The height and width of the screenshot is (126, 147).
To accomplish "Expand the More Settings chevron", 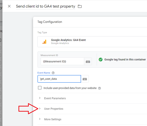I will pos(40,119).
